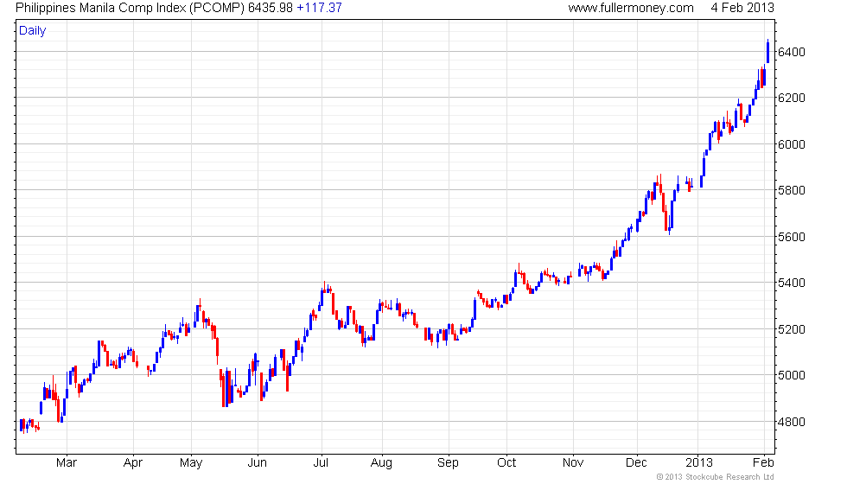Click the 4800 price axis label
Viewport: 847px width, 484px height.
point(792,422)
